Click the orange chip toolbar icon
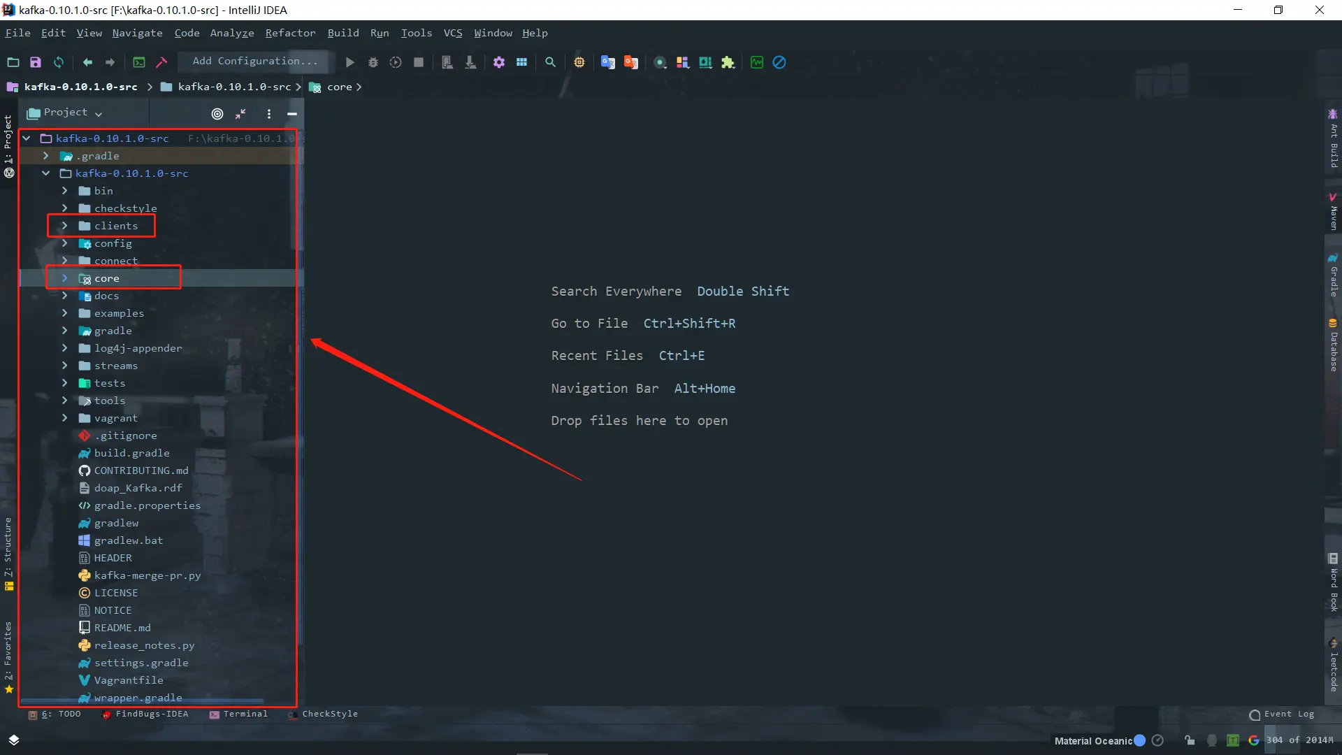1342x755 pixels. (x=579, y=62)
